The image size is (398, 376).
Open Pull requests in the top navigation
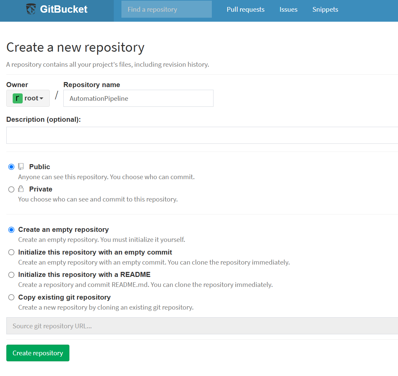tap(246, 9)
